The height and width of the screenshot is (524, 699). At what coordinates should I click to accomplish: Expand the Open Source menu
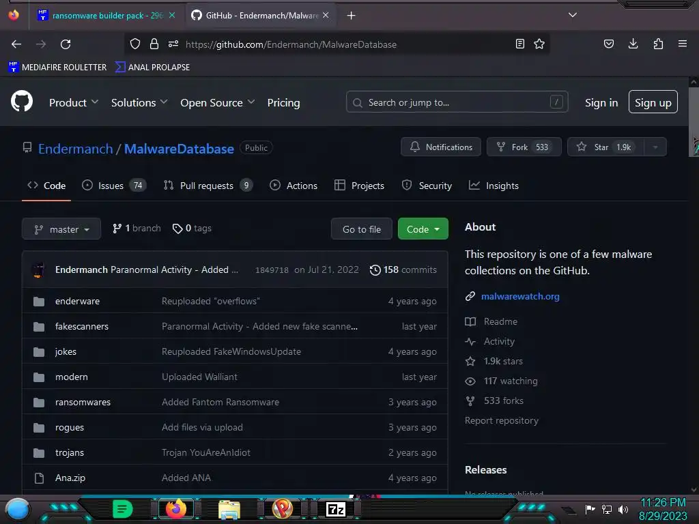point(218,103)
